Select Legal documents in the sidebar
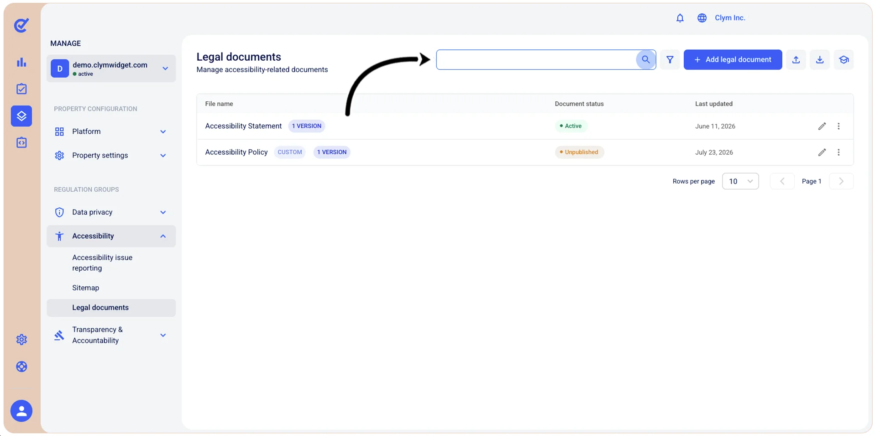The width and height of the screenshot is (875, 436). click(x=111, y=308)
